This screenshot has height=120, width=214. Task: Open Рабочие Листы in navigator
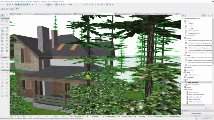point(191,70)
